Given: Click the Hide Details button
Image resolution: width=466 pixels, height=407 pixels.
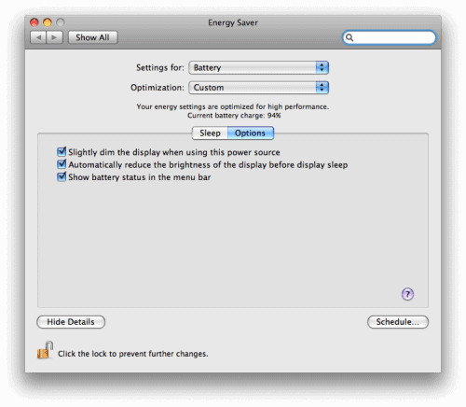Looking at the screenshot, I should (x=71, y=322).
